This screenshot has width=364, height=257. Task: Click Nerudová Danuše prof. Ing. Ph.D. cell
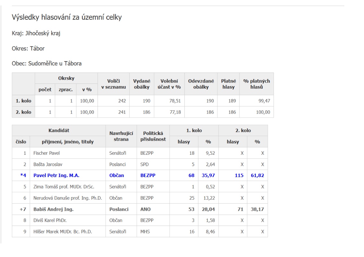(67, 198)
